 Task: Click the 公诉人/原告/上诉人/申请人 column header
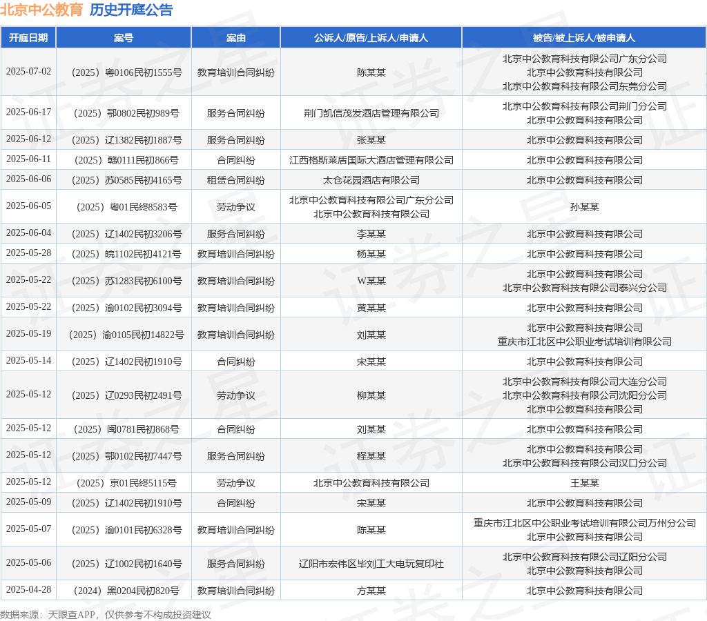[371, 38]
